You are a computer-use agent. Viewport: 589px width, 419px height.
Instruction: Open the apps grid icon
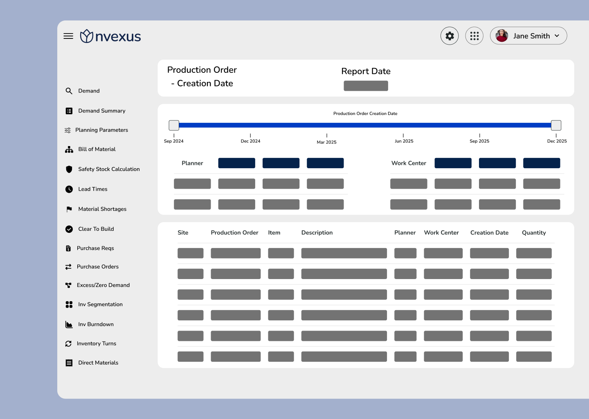pyautogui.click(x=474, y=36)
